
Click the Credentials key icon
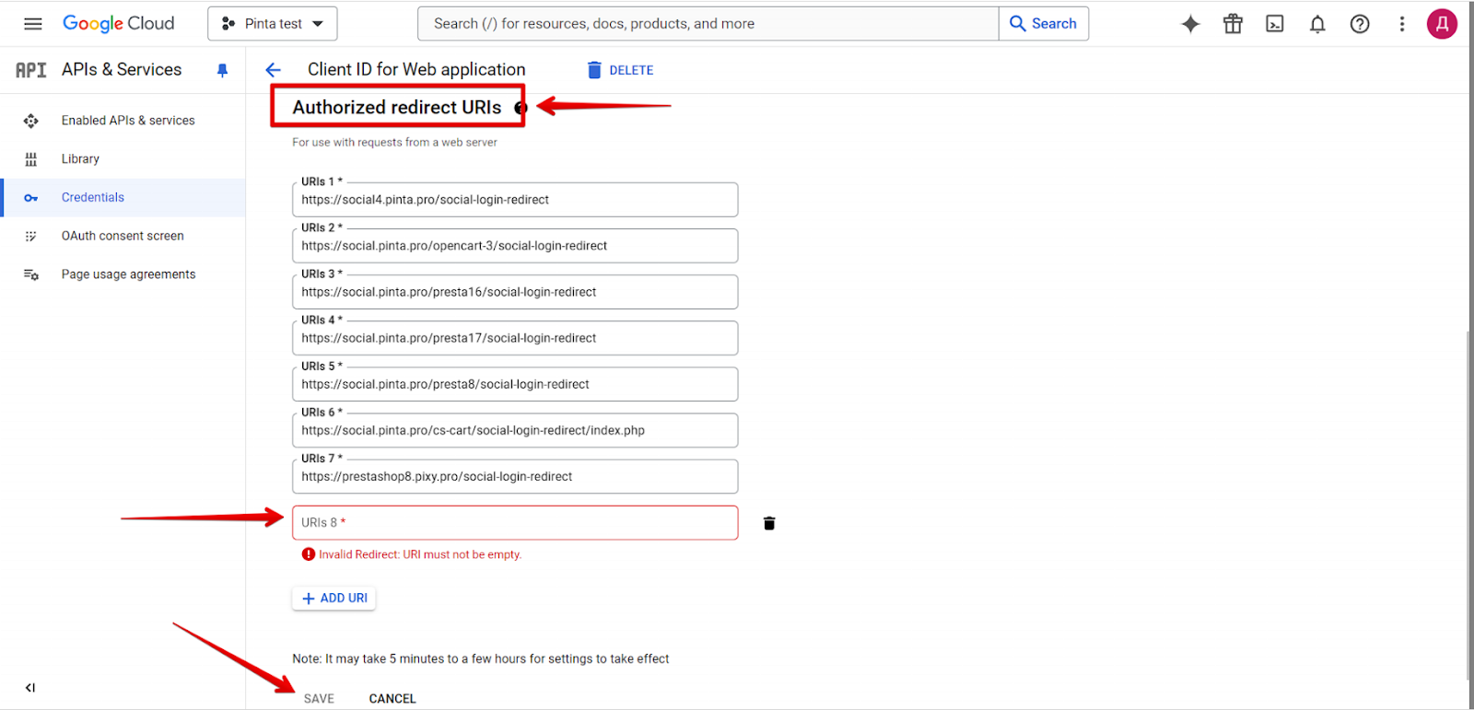[x=30, y=198]
